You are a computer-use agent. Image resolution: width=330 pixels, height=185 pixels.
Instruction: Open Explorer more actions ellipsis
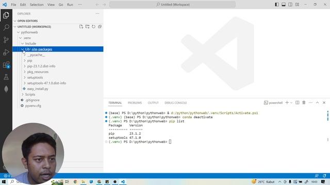pyautogui.click(x=97, y=14)
